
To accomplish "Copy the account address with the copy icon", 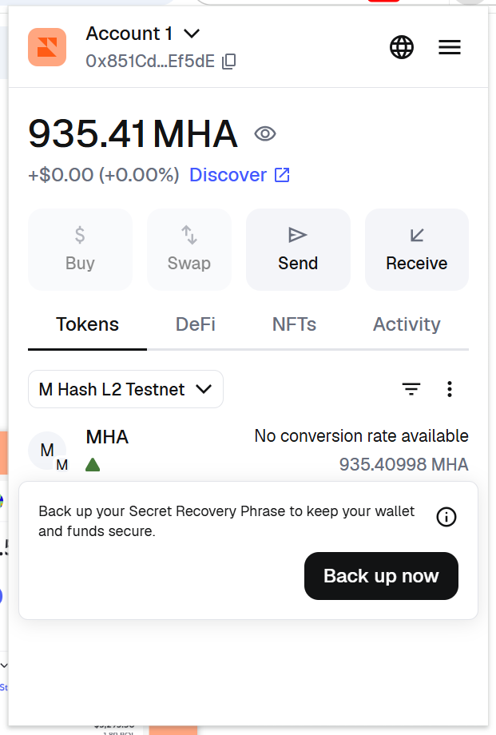I will (229, 62).
